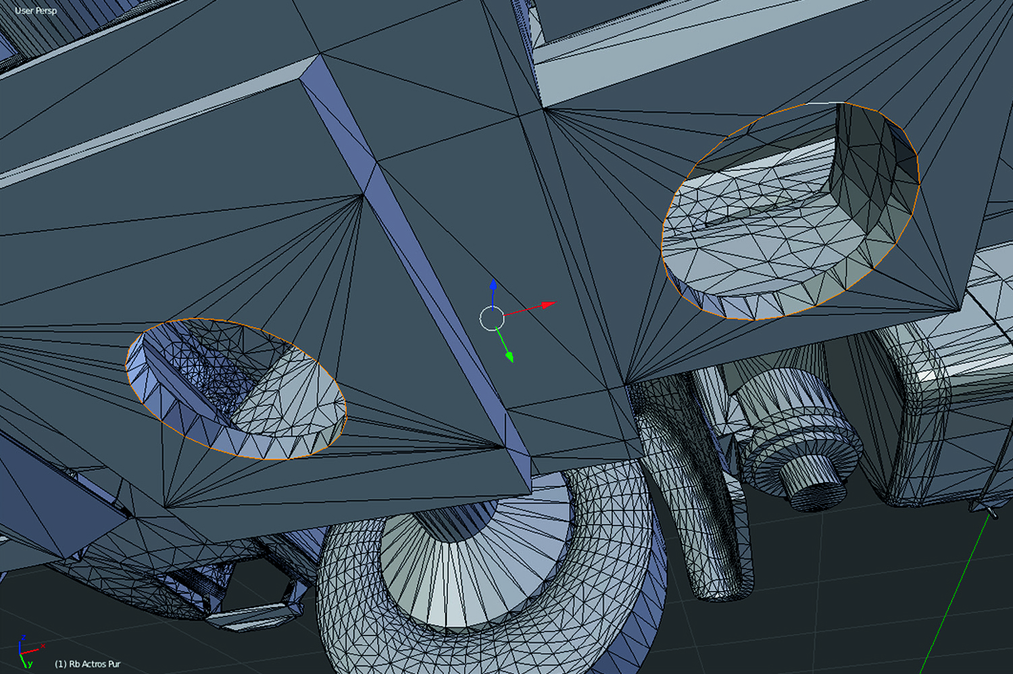This screenshot has width=1013, height=674.
Task: Click the white circle at manipulator center
Action: coord(492,318)
